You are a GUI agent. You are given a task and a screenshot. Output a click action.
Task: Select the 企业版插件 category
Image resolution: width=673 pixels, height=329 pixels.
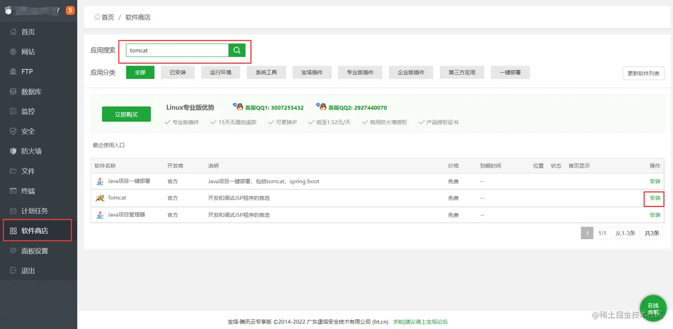(x=411, y=72)
